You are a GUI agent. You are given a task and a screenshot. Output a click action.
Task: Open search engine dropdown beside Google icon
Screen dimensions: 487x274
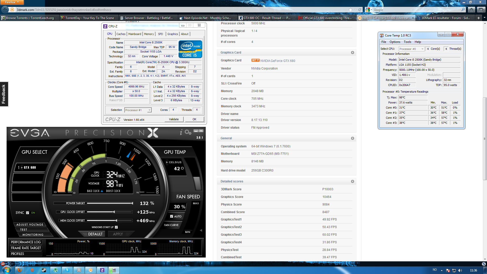click(x=371, y=10)
